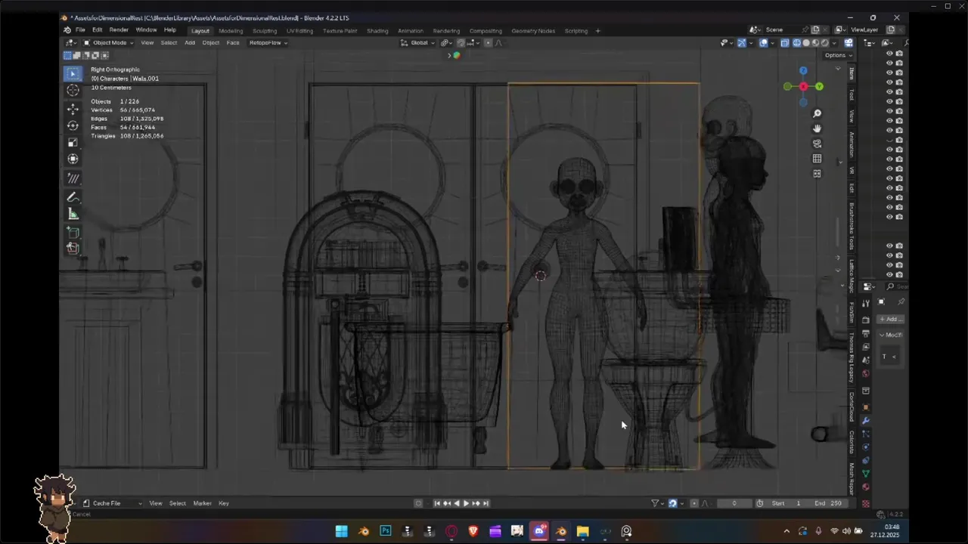Open Photoshop from the Windows taskbar
This screenshot has width=968, height=544.
[386, 531]
